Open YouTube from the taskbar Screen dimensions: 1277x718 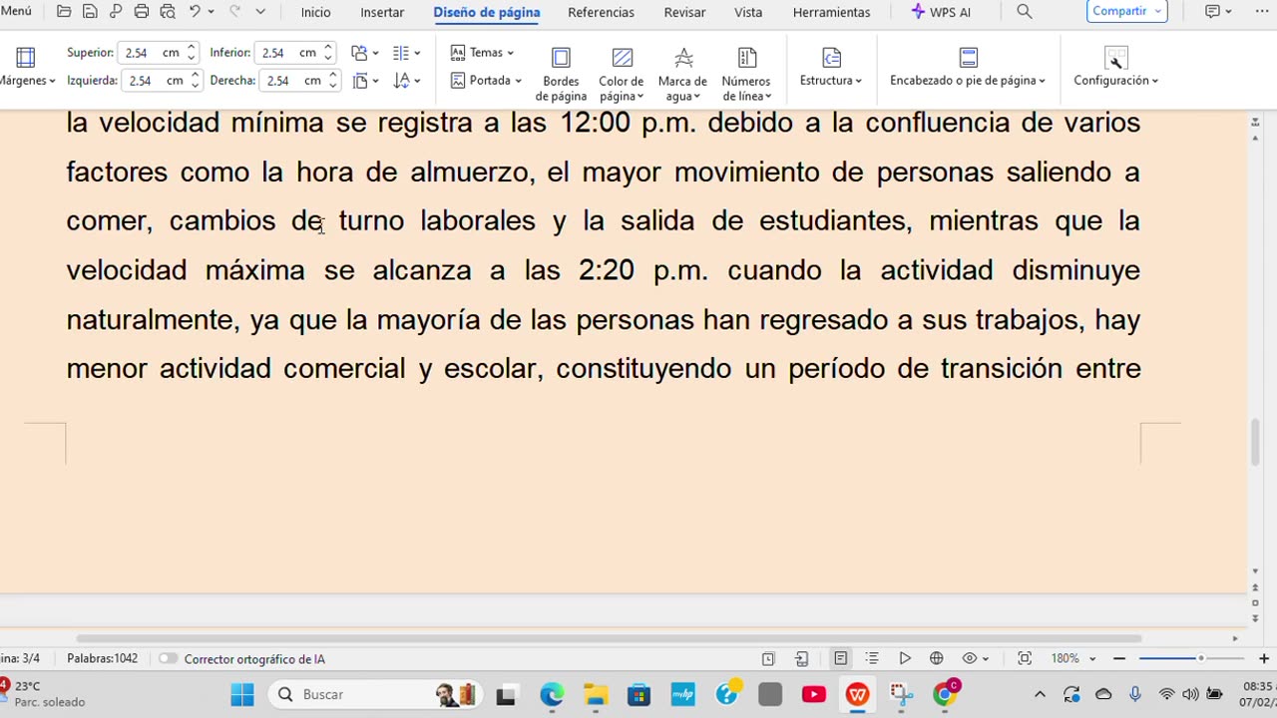[814, 694]
